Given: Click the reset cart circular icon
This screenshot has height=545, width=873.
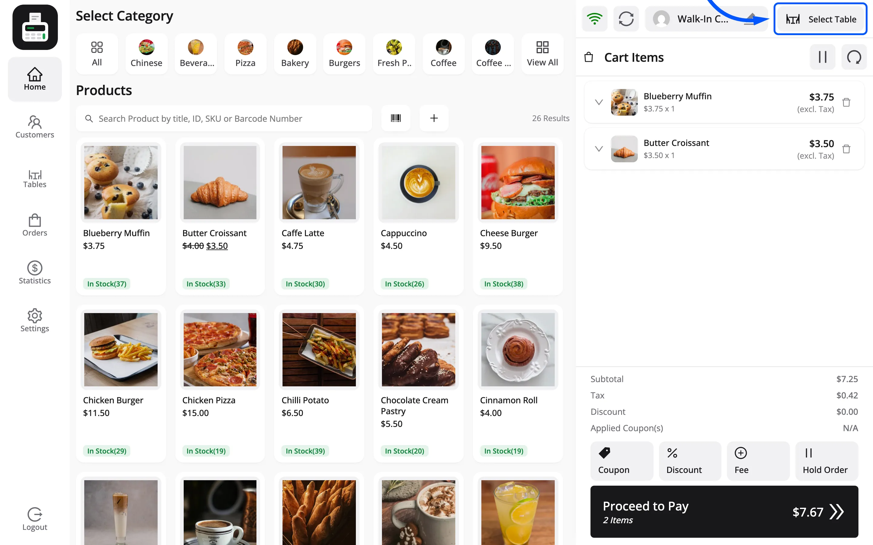Looking at the screenshot, I should pos(854,57).
